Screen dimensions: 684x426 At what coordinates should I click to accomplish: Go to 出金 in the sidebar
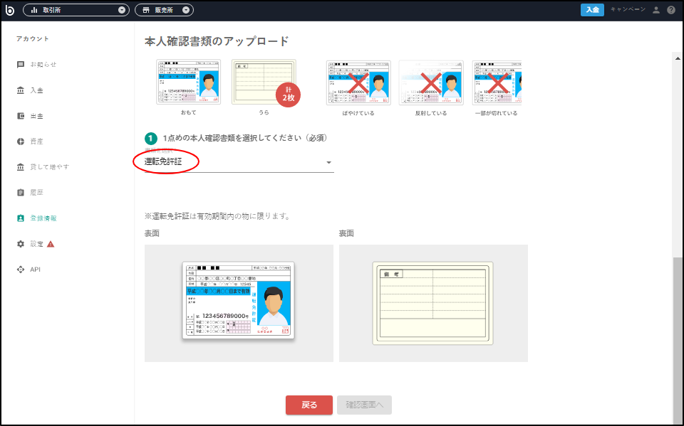pos(36,116)
